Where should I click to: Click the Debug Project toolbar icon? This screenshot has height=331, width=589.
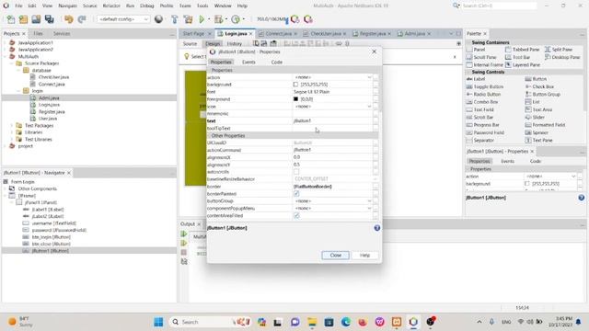pos(219,19)
